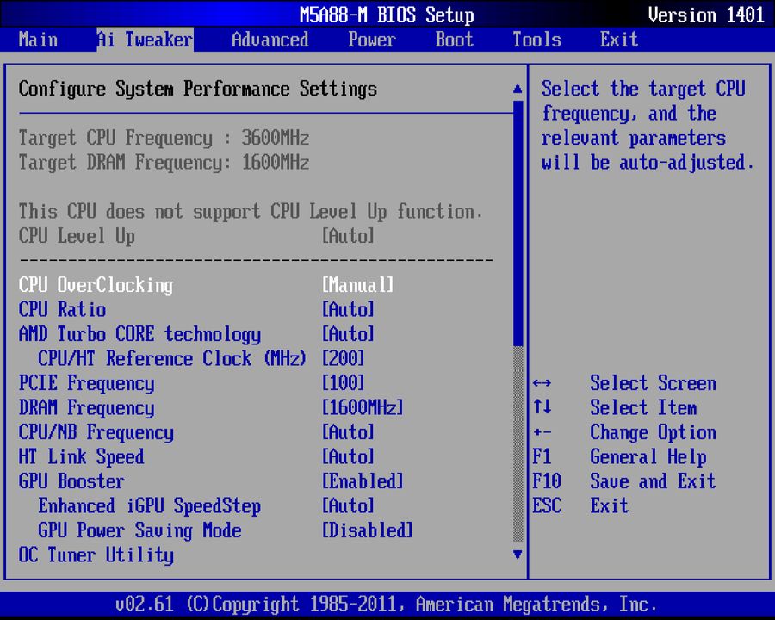Click the help text about target CPU
775x620 pixels.
648,126
